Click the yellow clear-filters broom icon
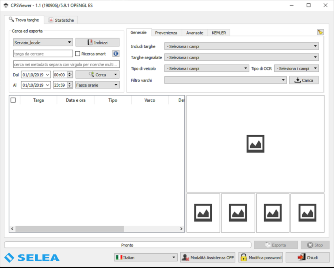Screen dimensions: 334x268 tap(320, 32)
